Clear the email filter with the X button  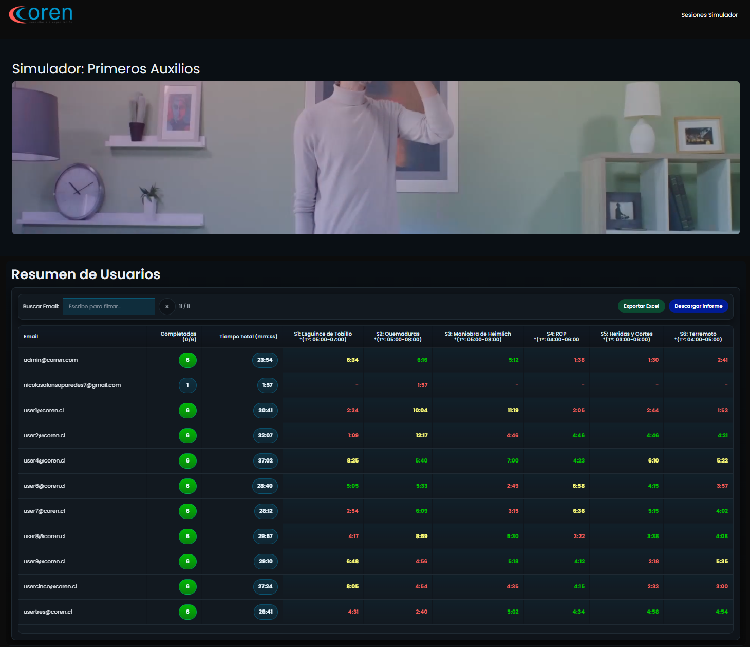click(167, 307)
